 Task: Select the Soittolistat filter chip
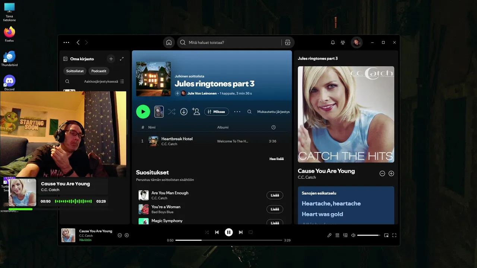[x=75, y=71]
